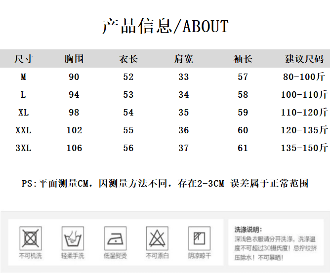
Task: Click length value 54 in XL row
Action: pyautogui.click(x=128, y=113)
